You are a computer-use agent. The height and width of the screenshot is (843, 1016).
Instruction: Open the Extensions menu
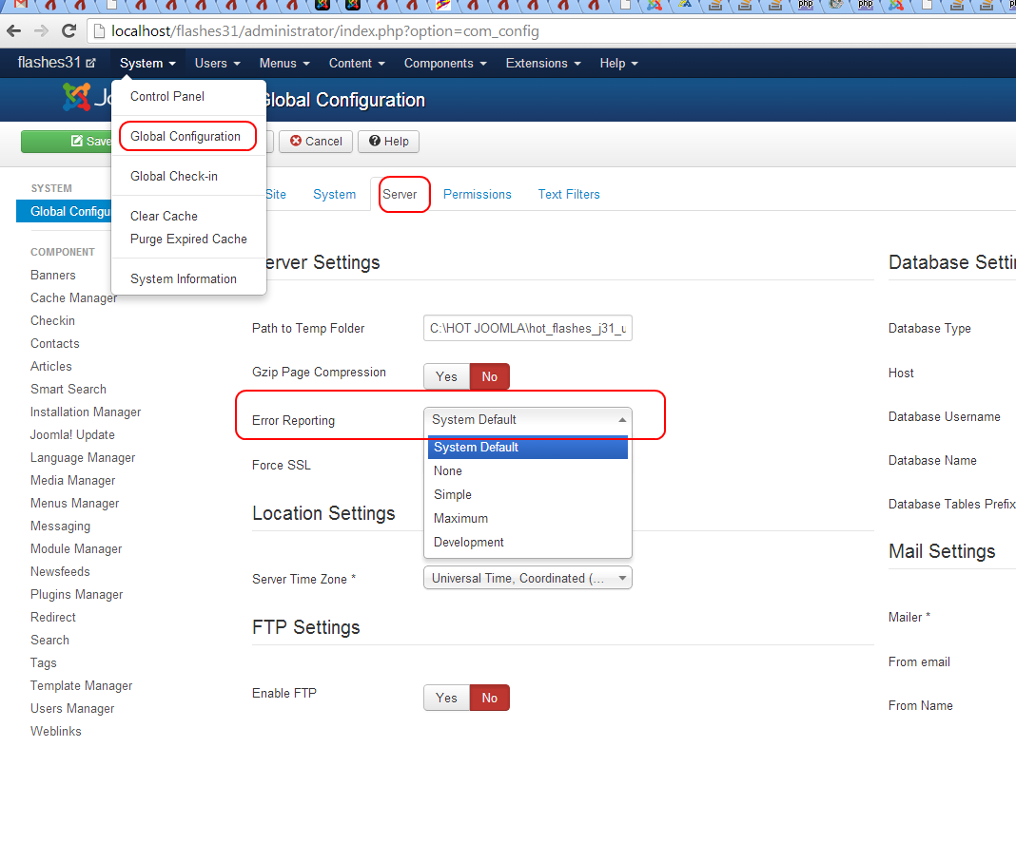click(543, 63)
